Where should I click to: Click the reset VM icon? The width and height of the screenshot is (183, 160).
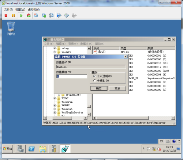pos(29,15)
